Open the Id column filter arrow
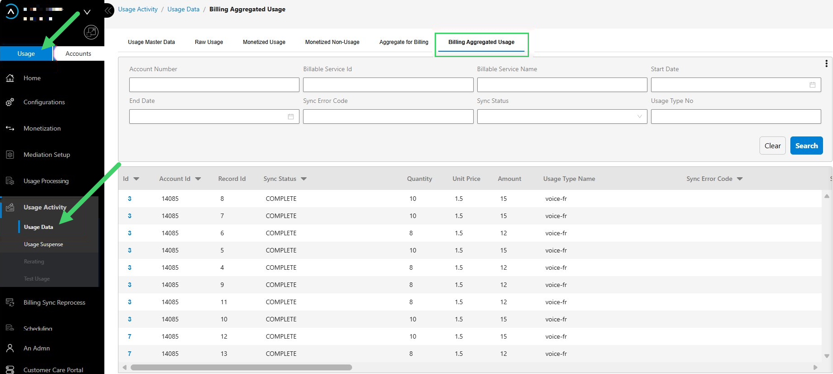Image resolution: width=833 pixels, height=374 pixels. click(x=136, y=179)
